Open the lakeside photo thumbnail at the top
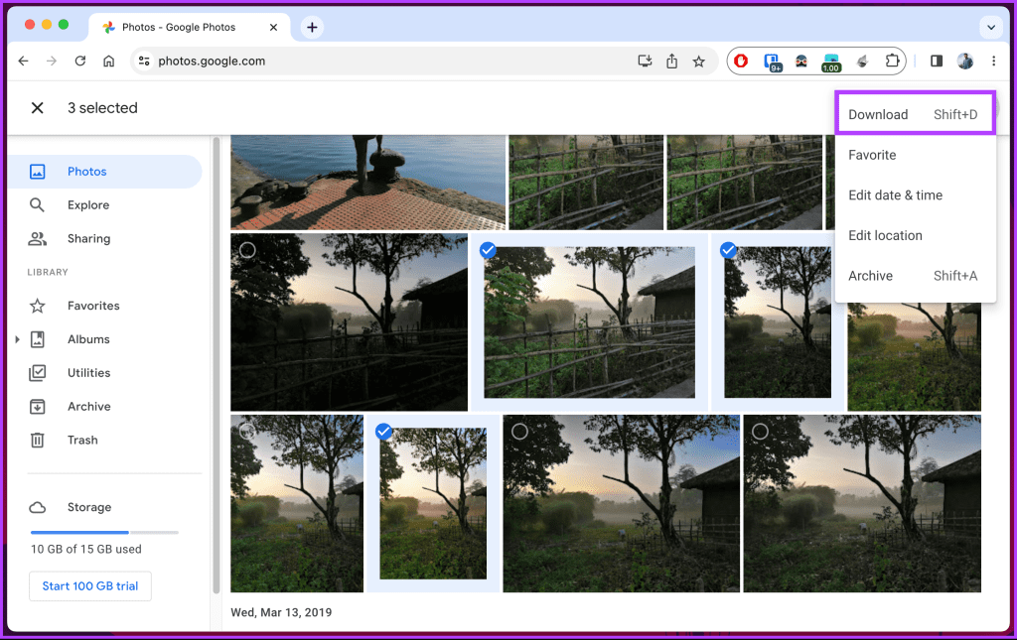The image size is (1017, 640). [x=367, y=179]
